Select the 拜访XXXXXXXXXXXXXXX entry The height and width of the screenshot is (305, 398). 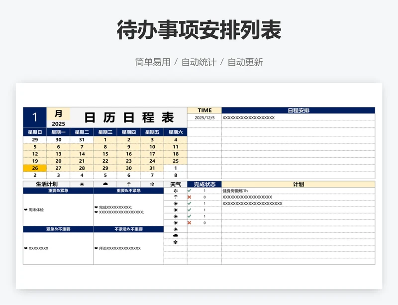[x=120, y=248]
